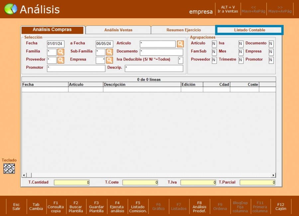Screen dimensions: 299x216
Task: Open the on-screen Teclado keyboard icon
Action: 9,169
